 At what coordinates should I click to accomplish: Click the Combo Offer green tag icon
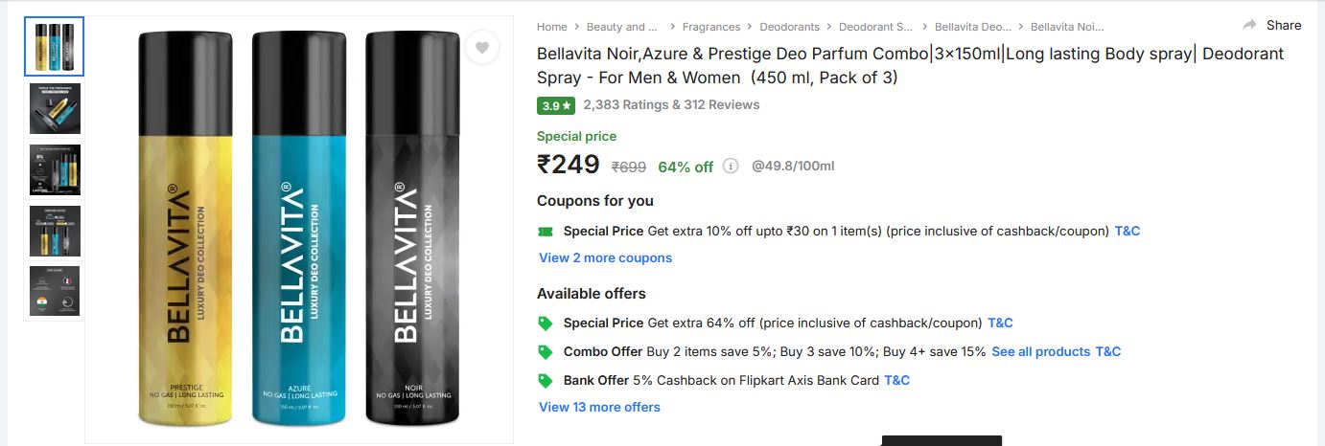(546, 352)
